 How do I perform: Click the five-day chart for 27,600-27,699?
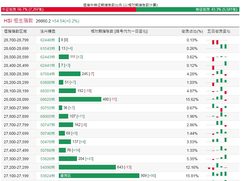click(217, 132)
